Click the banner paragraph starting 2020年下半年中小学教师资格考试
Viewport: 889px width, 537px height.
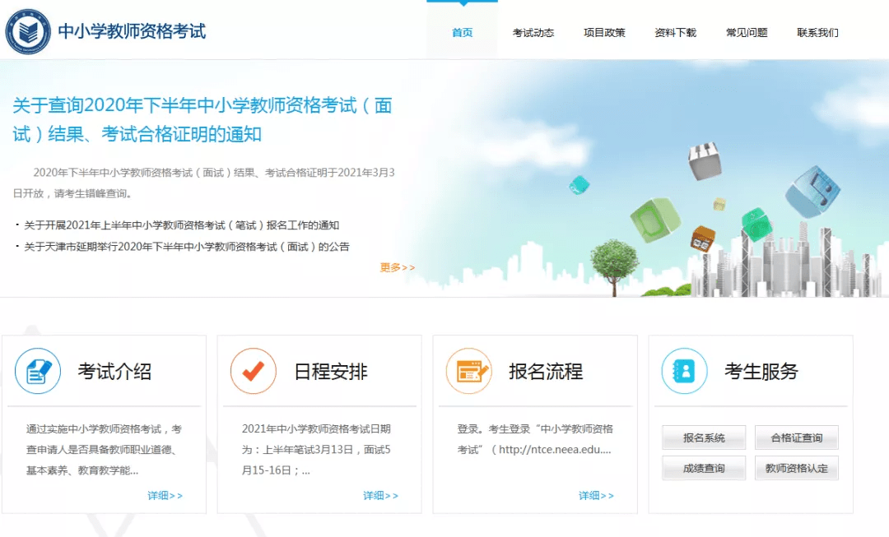(204, 183)
